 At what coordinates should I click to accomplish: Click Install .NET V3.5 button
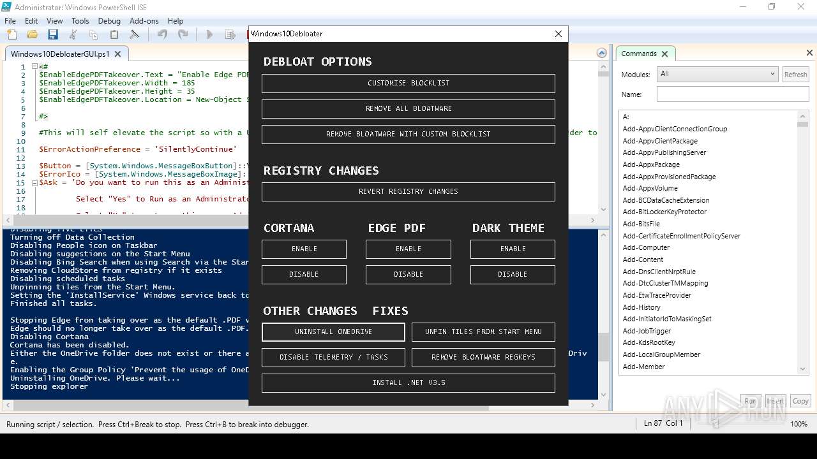click(x=408, y=382)
